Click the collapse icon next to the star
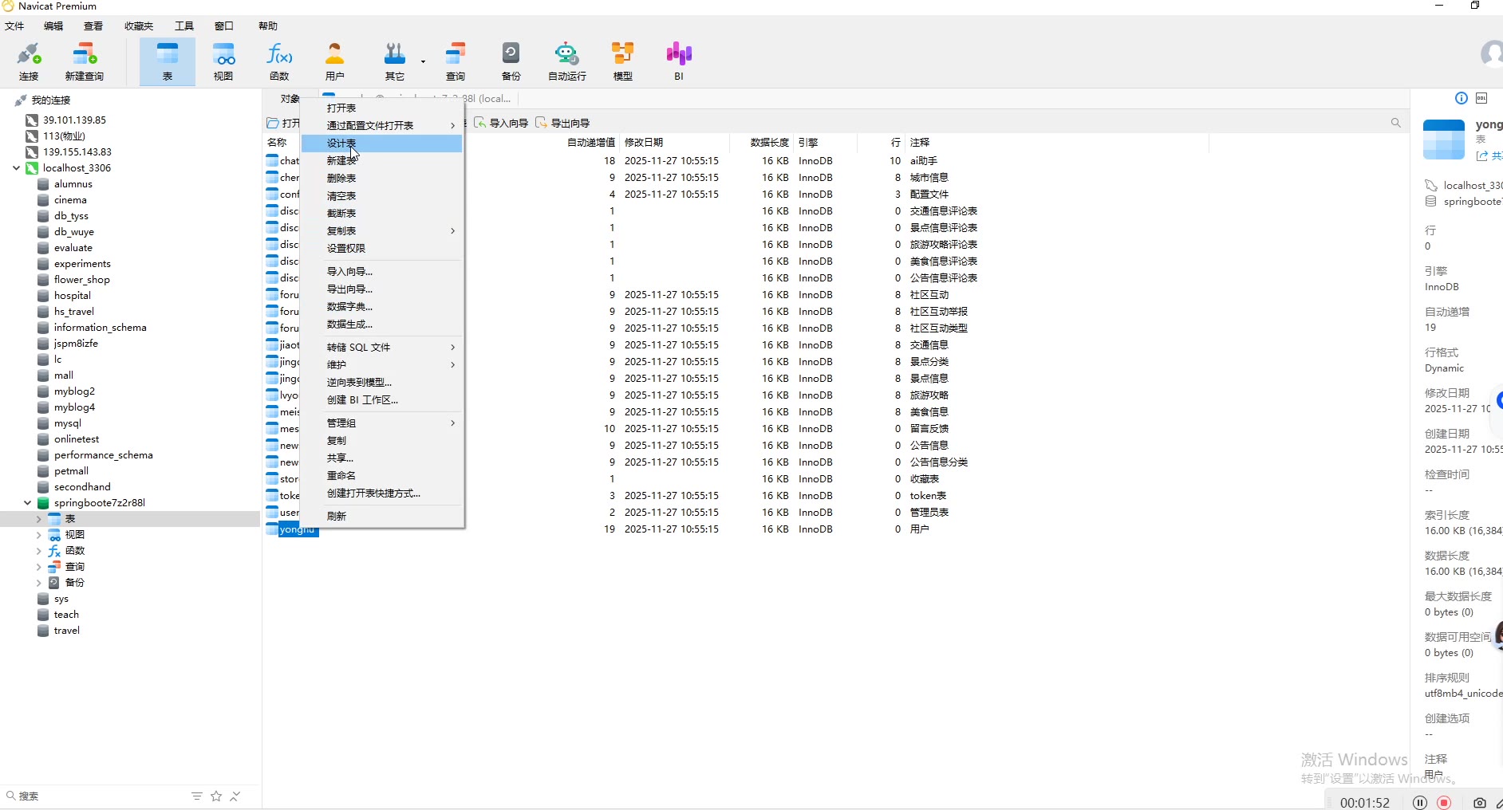The width and height of the screenshot is (1503, 810). [235, 796]
